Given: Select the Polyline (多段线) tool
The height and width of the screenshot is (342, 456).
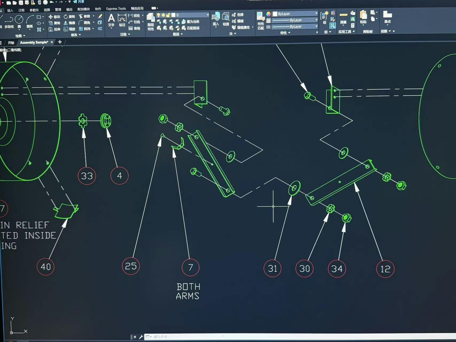Looking at the screenshot, I should point(9,21).
